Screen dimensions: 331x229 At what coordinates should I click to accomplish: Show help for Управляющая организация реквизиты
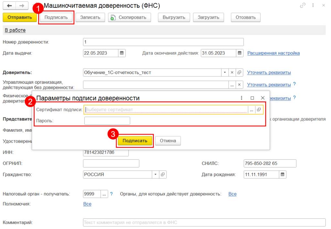pyautogui.click(x=294, y=84)
